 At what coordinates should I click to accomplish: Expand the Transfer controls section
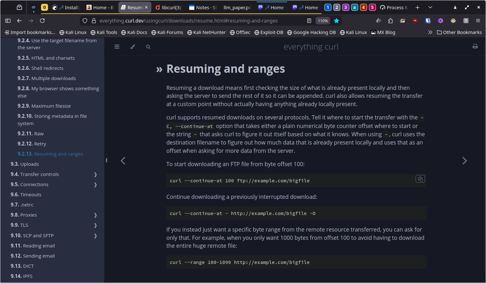click(x=95, y=174)
